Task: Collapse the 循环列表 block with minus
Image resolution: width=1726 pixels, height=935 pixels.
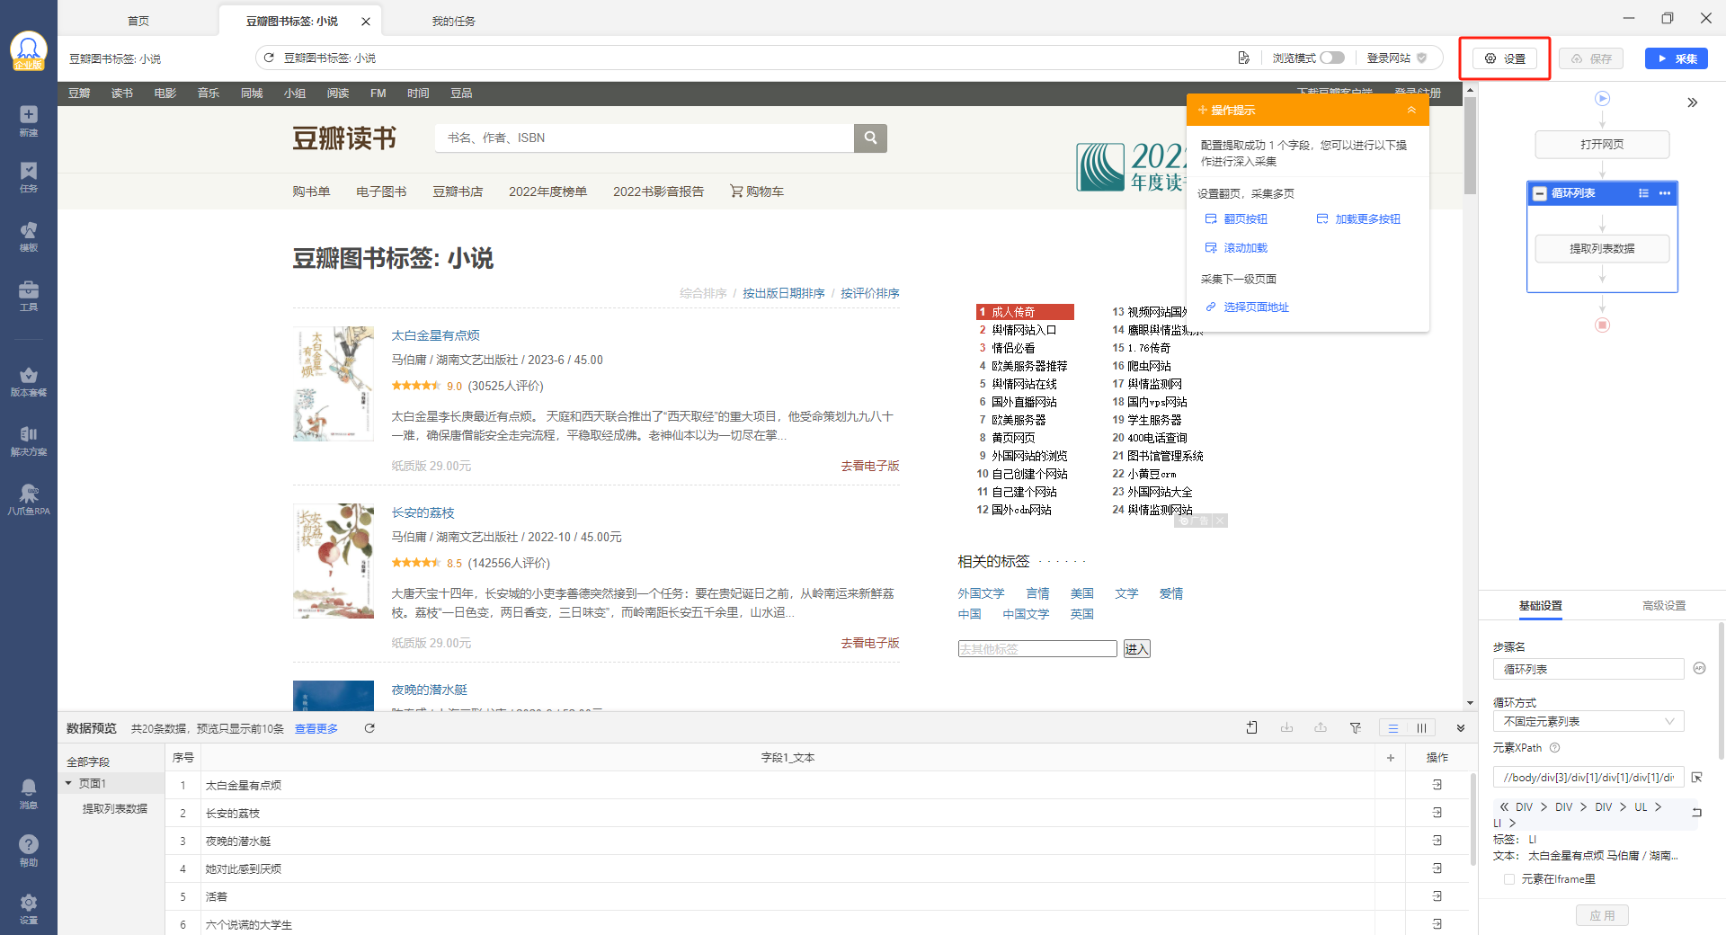Action: click(1540, 193)
